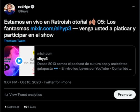The width and height of the screenshot is (140, 112).
Task: Follow the mixlr.com/elhyp3 link in tweet text
Action: tap(51, 29)
